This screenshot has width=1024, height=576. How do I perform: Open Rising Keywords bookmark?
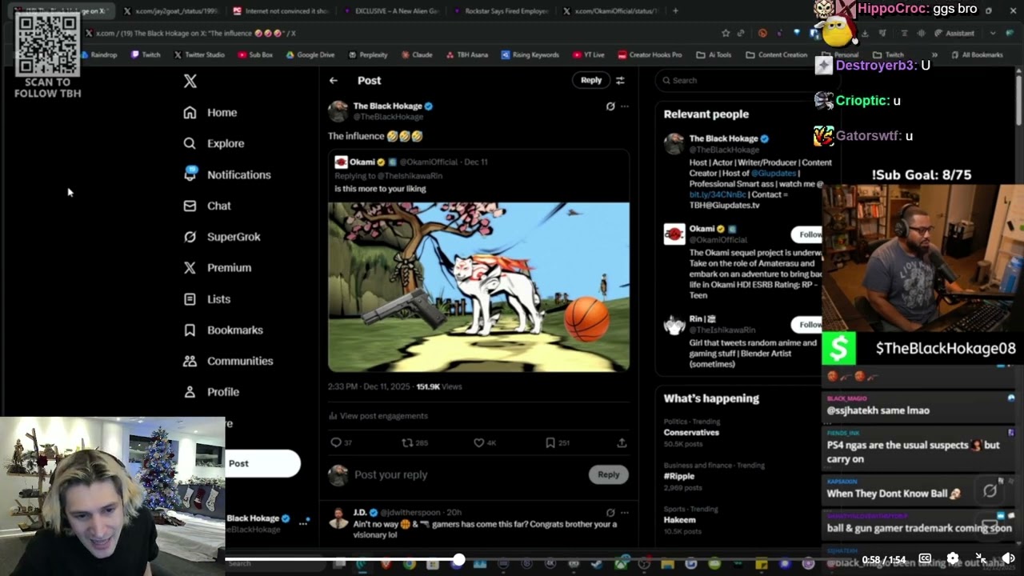[530, 55]
